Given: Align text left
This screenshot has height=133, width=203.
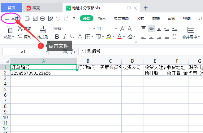Looking at the screenshot, I should (x=144, y=37).
